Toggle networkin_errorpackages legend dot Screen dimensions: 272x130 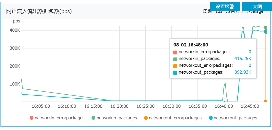(32, 118)
